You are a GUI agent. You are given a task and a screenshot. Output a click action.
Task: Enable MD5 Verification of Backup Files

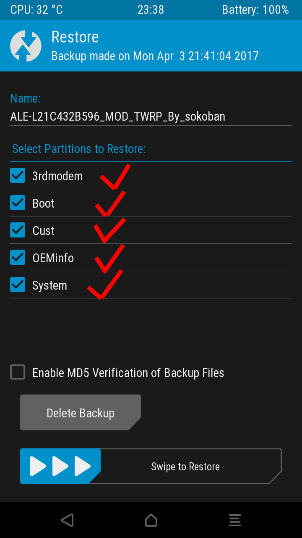[x=18, y=372]
